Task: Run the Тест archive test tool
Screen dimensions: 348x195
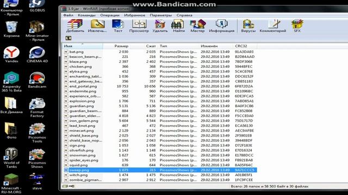Action: [118, 26]
